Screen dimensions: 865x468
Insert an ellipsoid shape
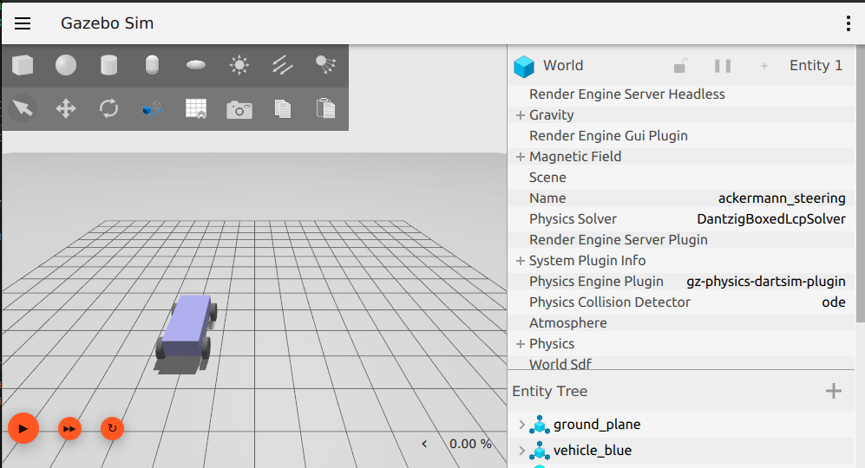tap(196, 65)
